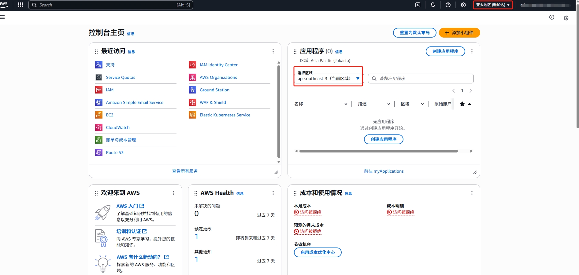
Task: Open the 成本和使用情况 widget three-dot menu
Action: [x=472, y=193]
